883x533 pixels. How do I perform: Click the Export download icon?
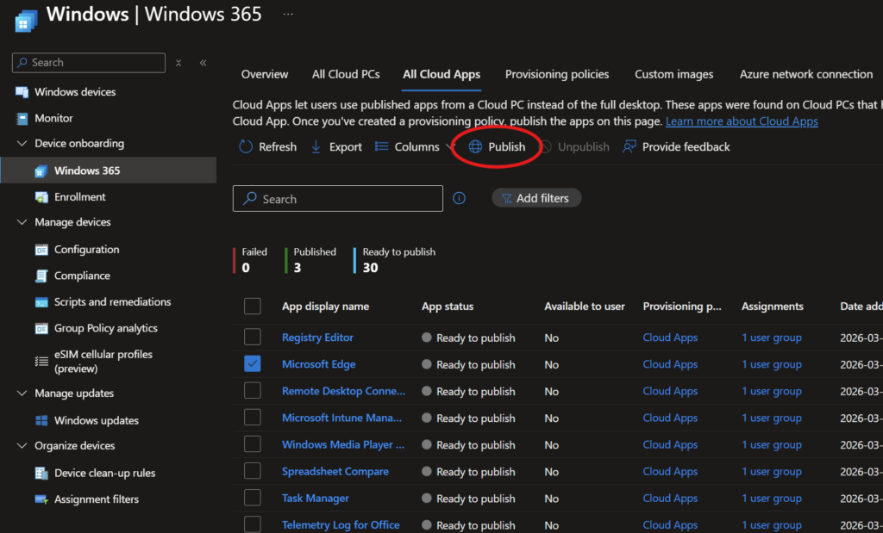pyautogui.click(x=316, y=147)
